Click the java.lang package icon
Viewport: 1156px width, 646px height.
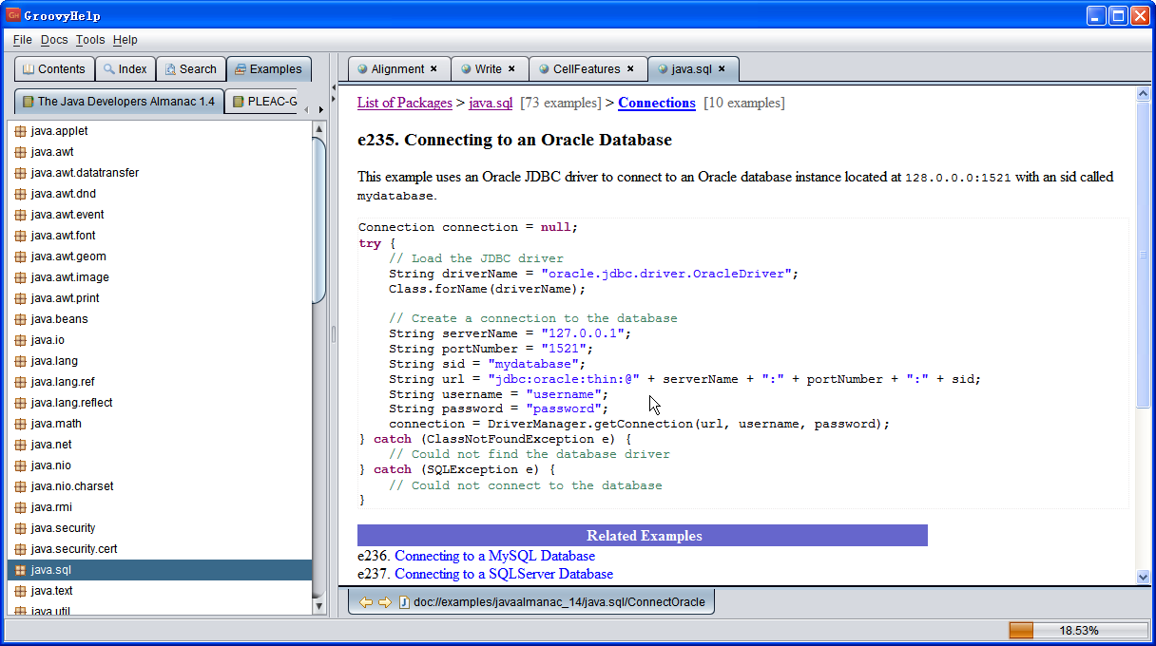click(x=20, y=361)
